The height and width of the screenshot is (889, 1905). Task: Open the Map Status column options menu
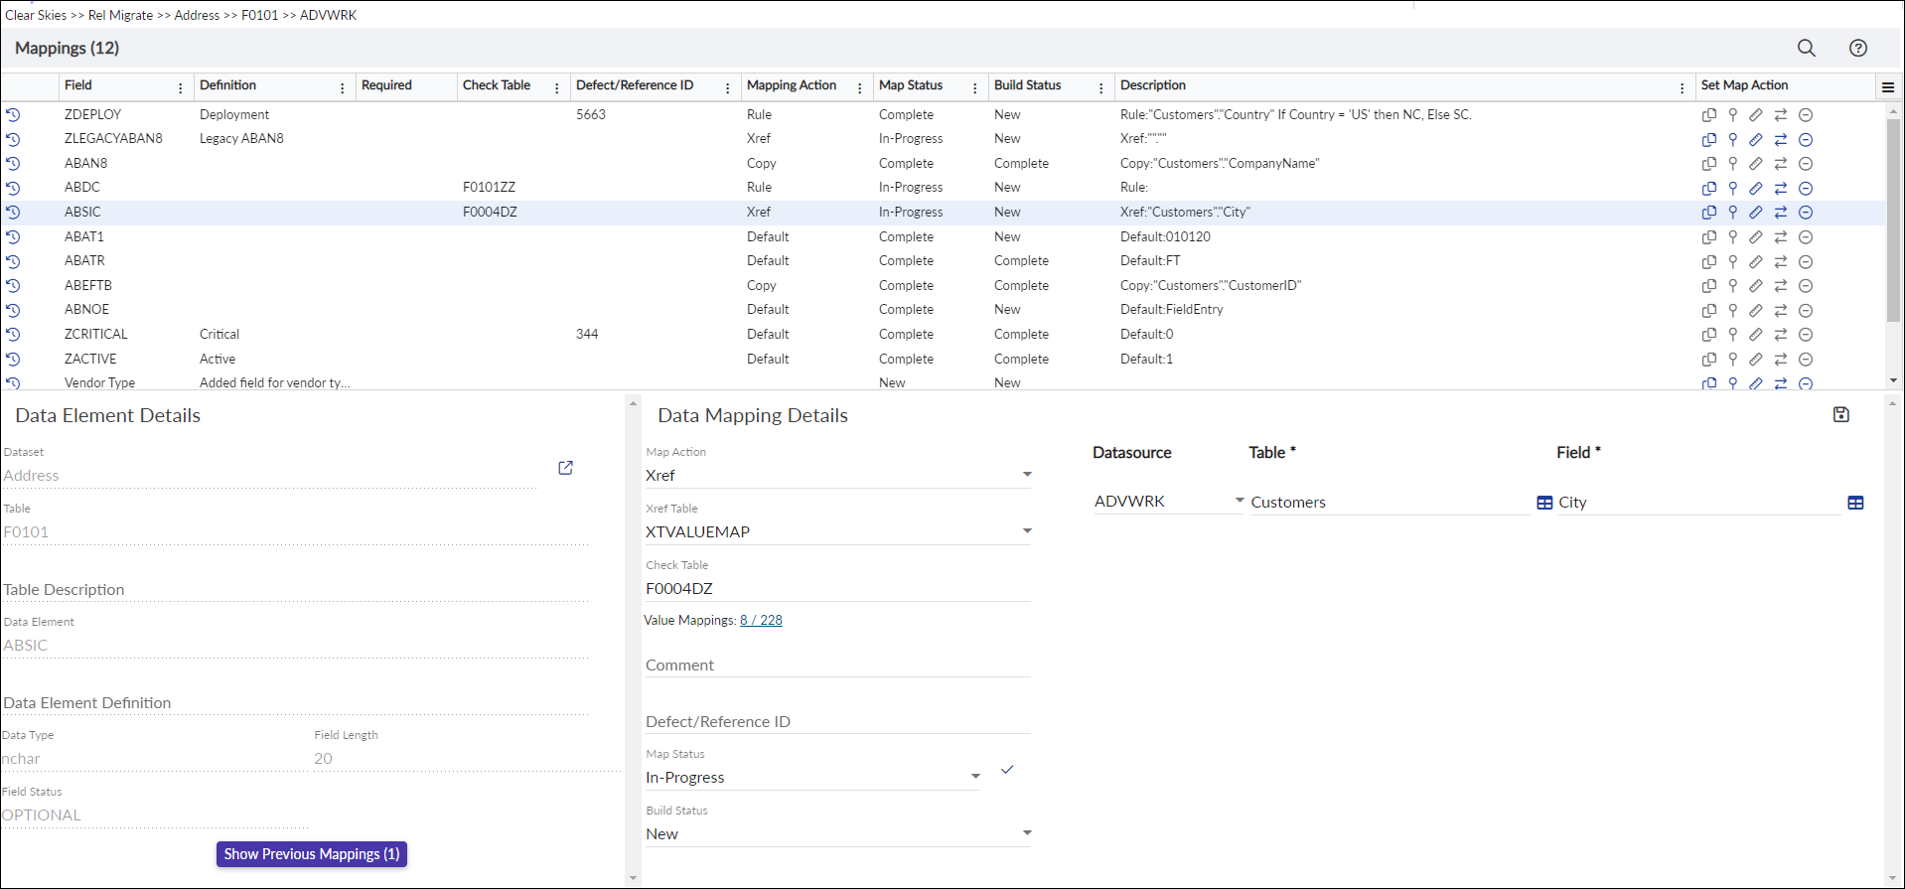[x=974, y=87]
